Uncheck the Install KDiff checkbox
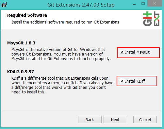The width and height of the screenshot is (164, 129). click(122, 81)
